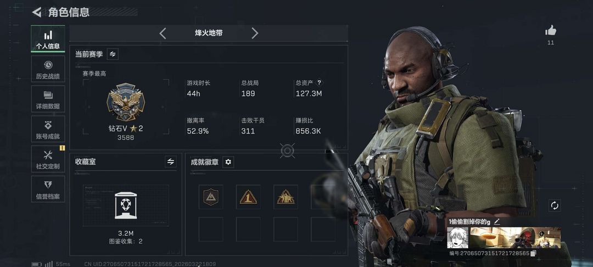Select the number 1 triangle badge
The width and height of the screenshot is (593, 267).
[x=248, y=197]
